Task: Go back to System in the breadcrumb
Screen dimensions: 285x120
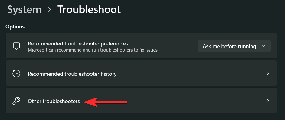Action: [24, 9]
